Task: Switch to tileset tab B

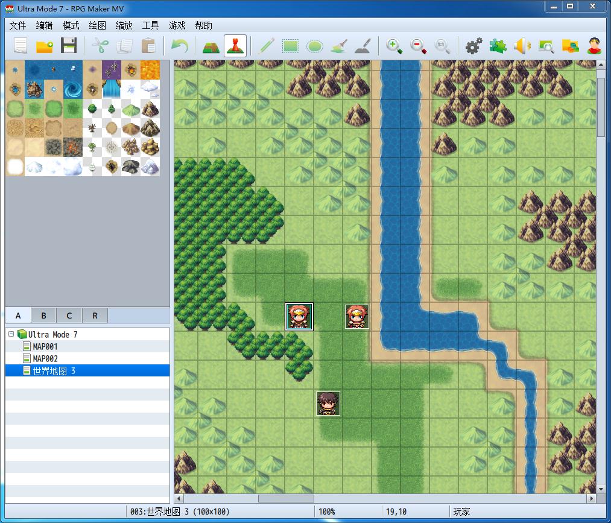Action: tap(43, 315)
